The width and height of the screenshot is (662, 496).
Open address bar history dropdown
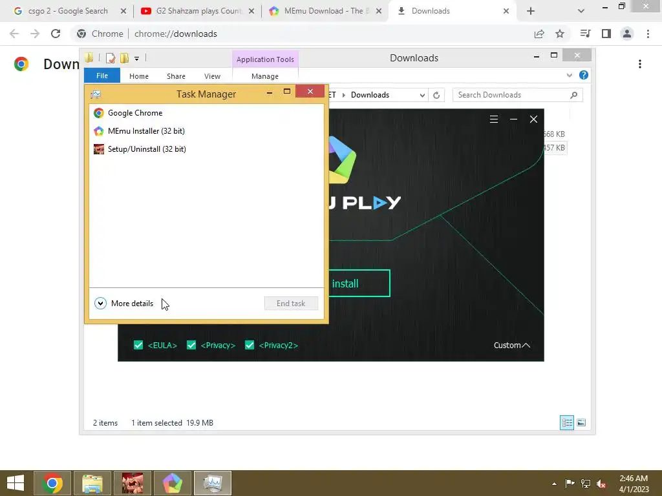pyautogui.click(x=422, y=96)
